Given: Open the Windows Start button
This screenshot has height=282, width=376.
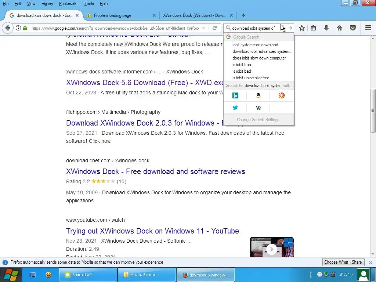Looking at the screenshot, I should pyautogui.click(x=11, y=275).
